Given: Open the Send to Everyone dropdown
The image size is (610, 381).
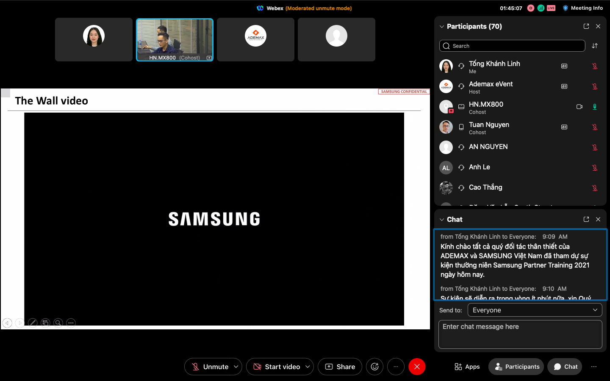Looking at the screenshot, I should click(535, 310).
